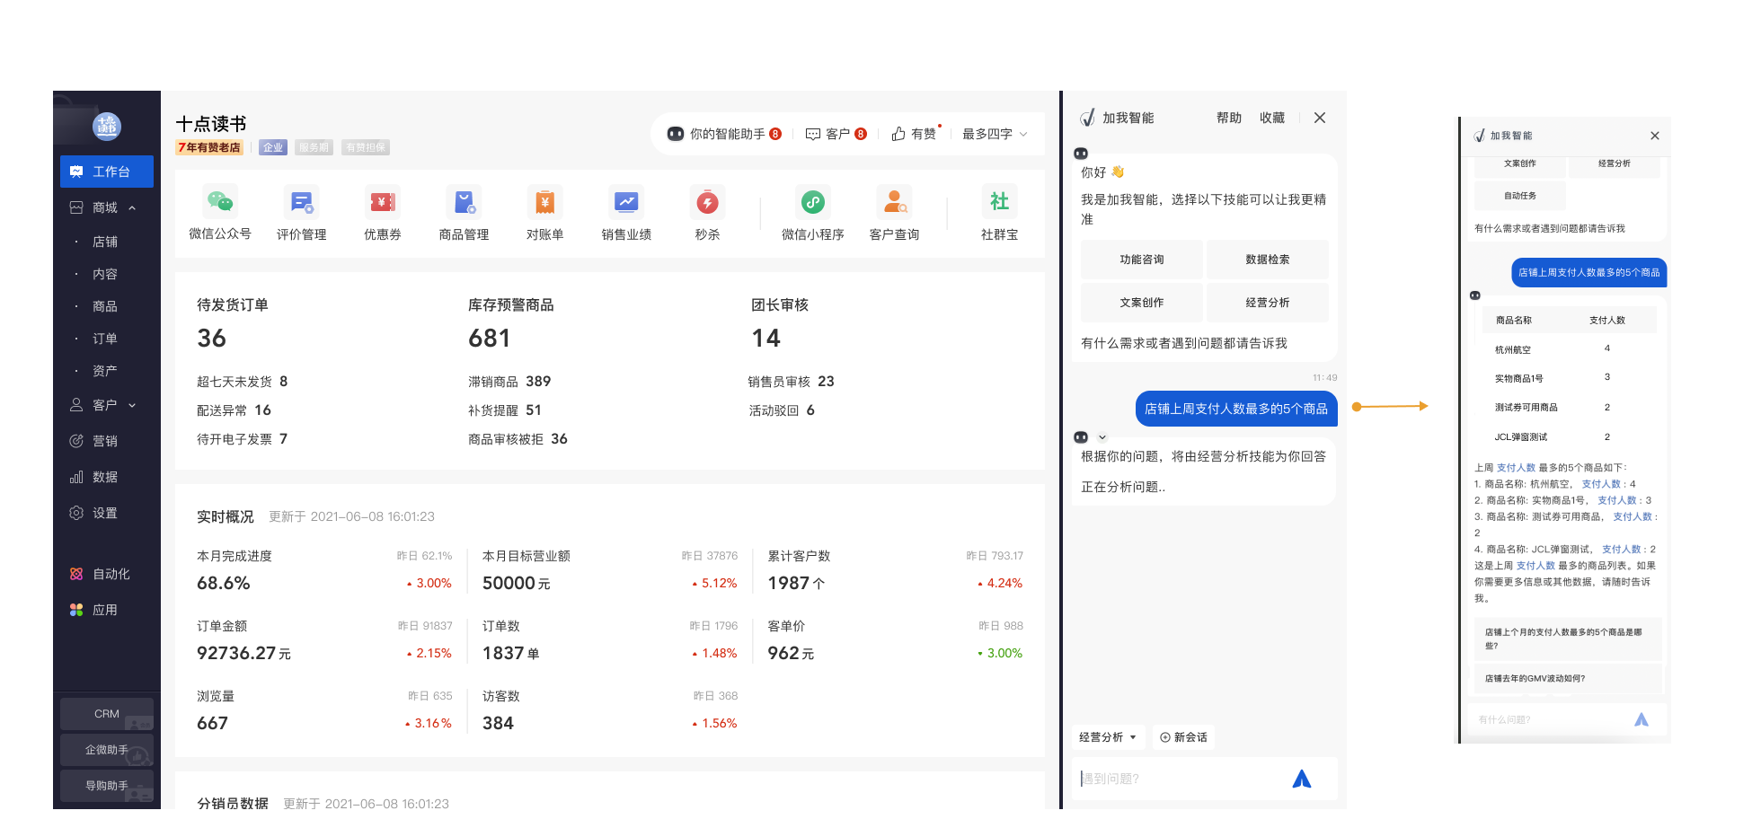Open the 最多四字 account dropdown

coord(995,134)
